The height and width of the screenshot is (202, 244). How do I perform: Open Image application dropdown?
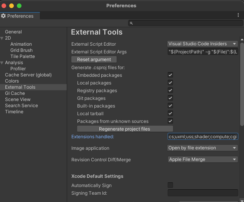click(203, 148)
